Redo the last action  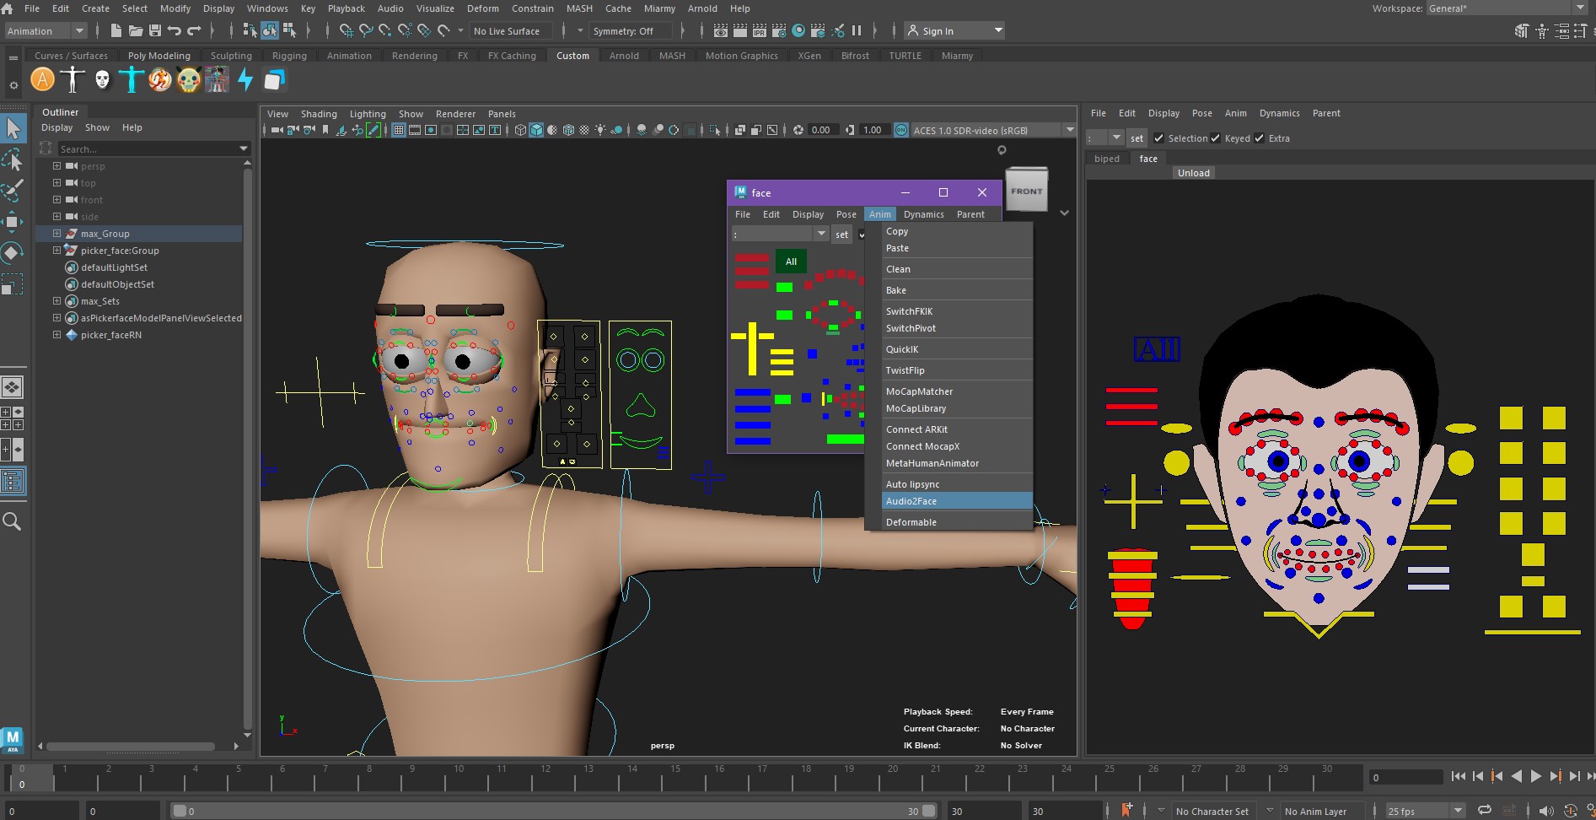coord(194,31)
